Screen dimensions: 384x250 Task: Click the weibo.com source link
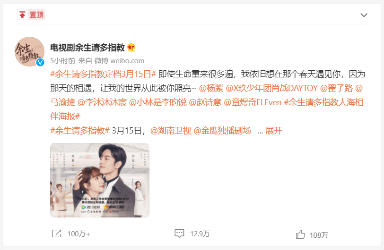[127, 60]
